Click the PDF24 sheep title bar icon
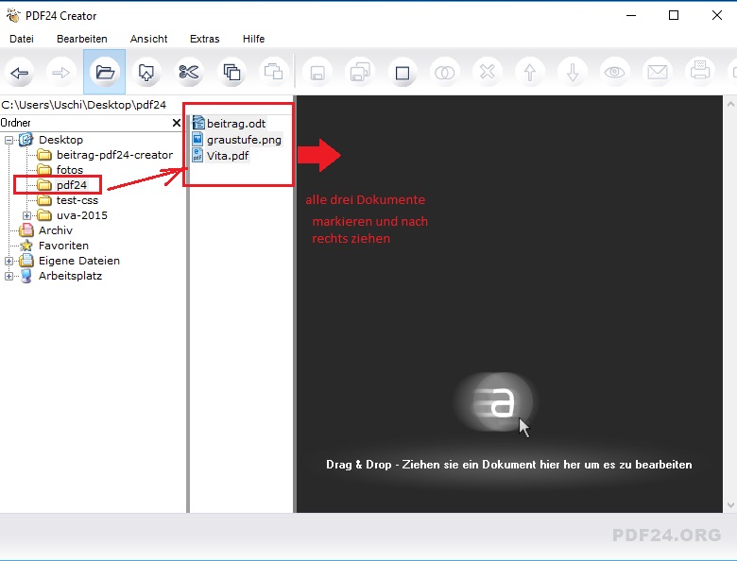The image size is (737, 561). [x=13, y=15]
